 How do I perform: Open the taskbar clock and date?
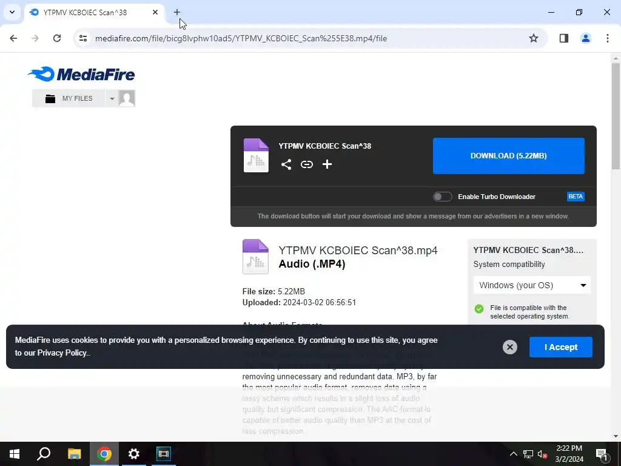pos(569,454)
